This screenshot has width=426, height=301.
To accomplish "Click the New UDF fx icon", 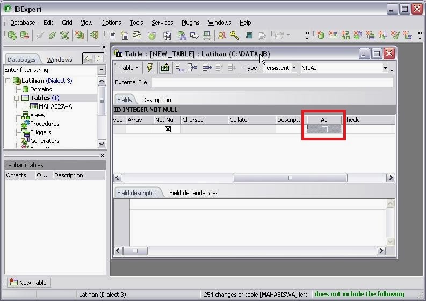I will tap(408, 35).
